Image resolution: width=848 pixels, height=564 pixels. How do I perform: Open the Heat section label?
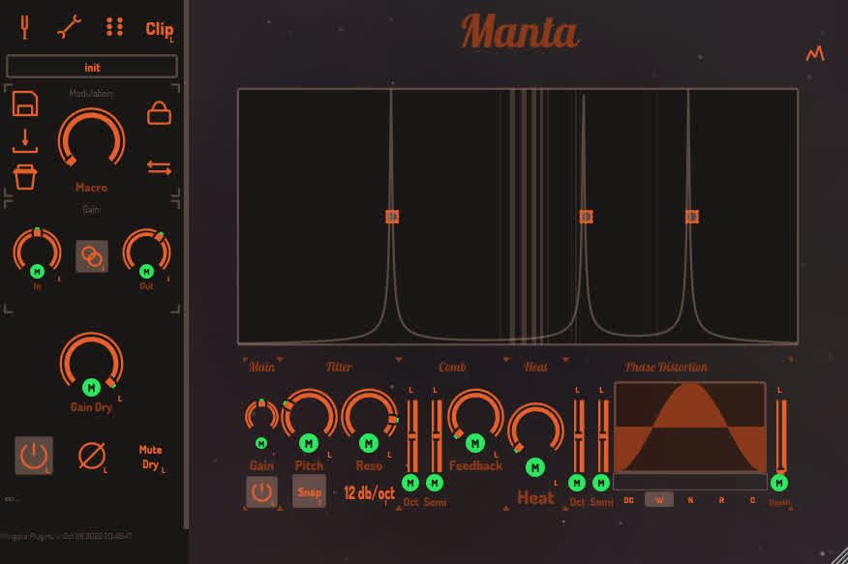(x=536, y=368)
